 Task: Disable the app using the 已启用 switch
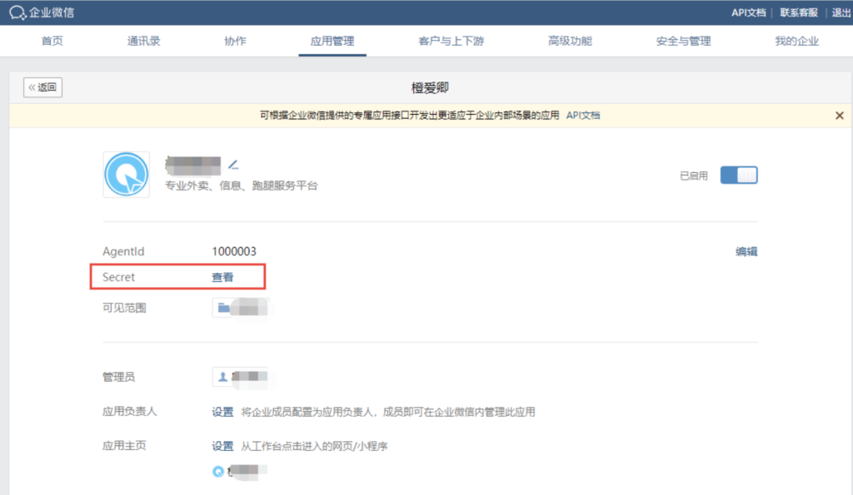pos(738,175)
